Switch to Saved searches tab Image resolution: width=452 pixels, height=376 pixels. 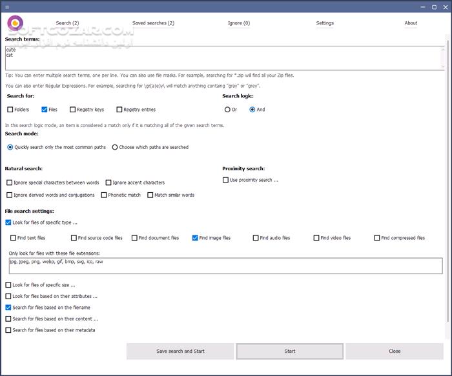[153, 23]
